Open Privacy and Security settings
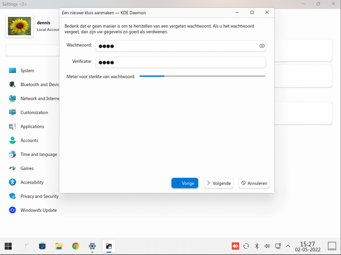This screenshot has width=341, height=255. [x=39, y=196]
